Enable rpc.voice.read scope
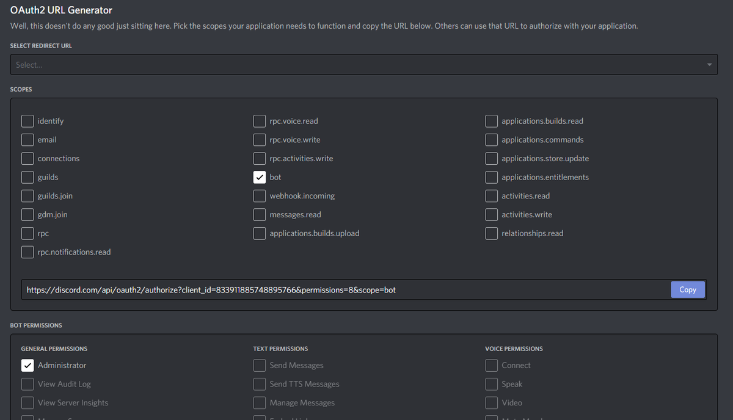733x420 pixels. 260,121
